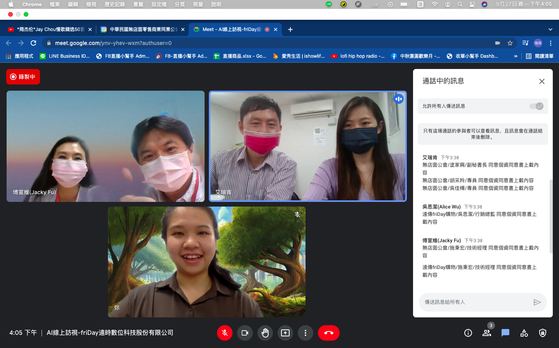Open the activities icon
This screenshot has width=559, height=348.
pos(524,333)
